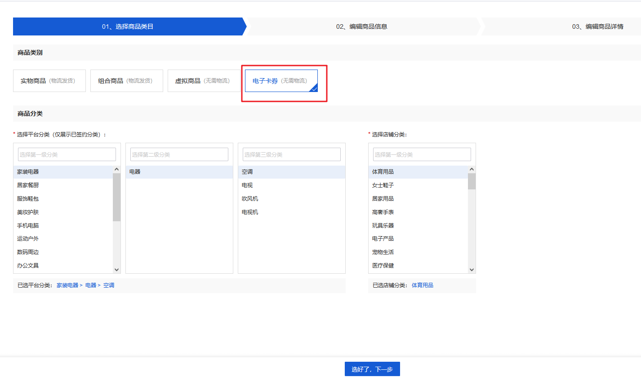Select 服饰鞋包 in the platform category list
Viewport: 641px width, 377px height.
[63, 199]
